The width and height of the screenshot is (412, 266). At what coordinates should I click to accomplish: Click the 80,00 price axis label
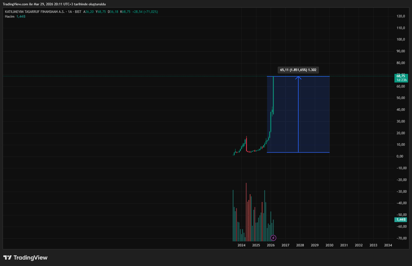[x=401, y=63]
